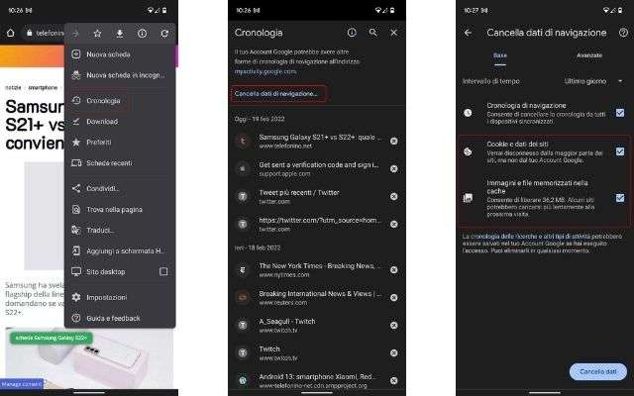634x396 pixels.
Task: Open Schede recenti menu entry
Action: (x=120, y=162)
